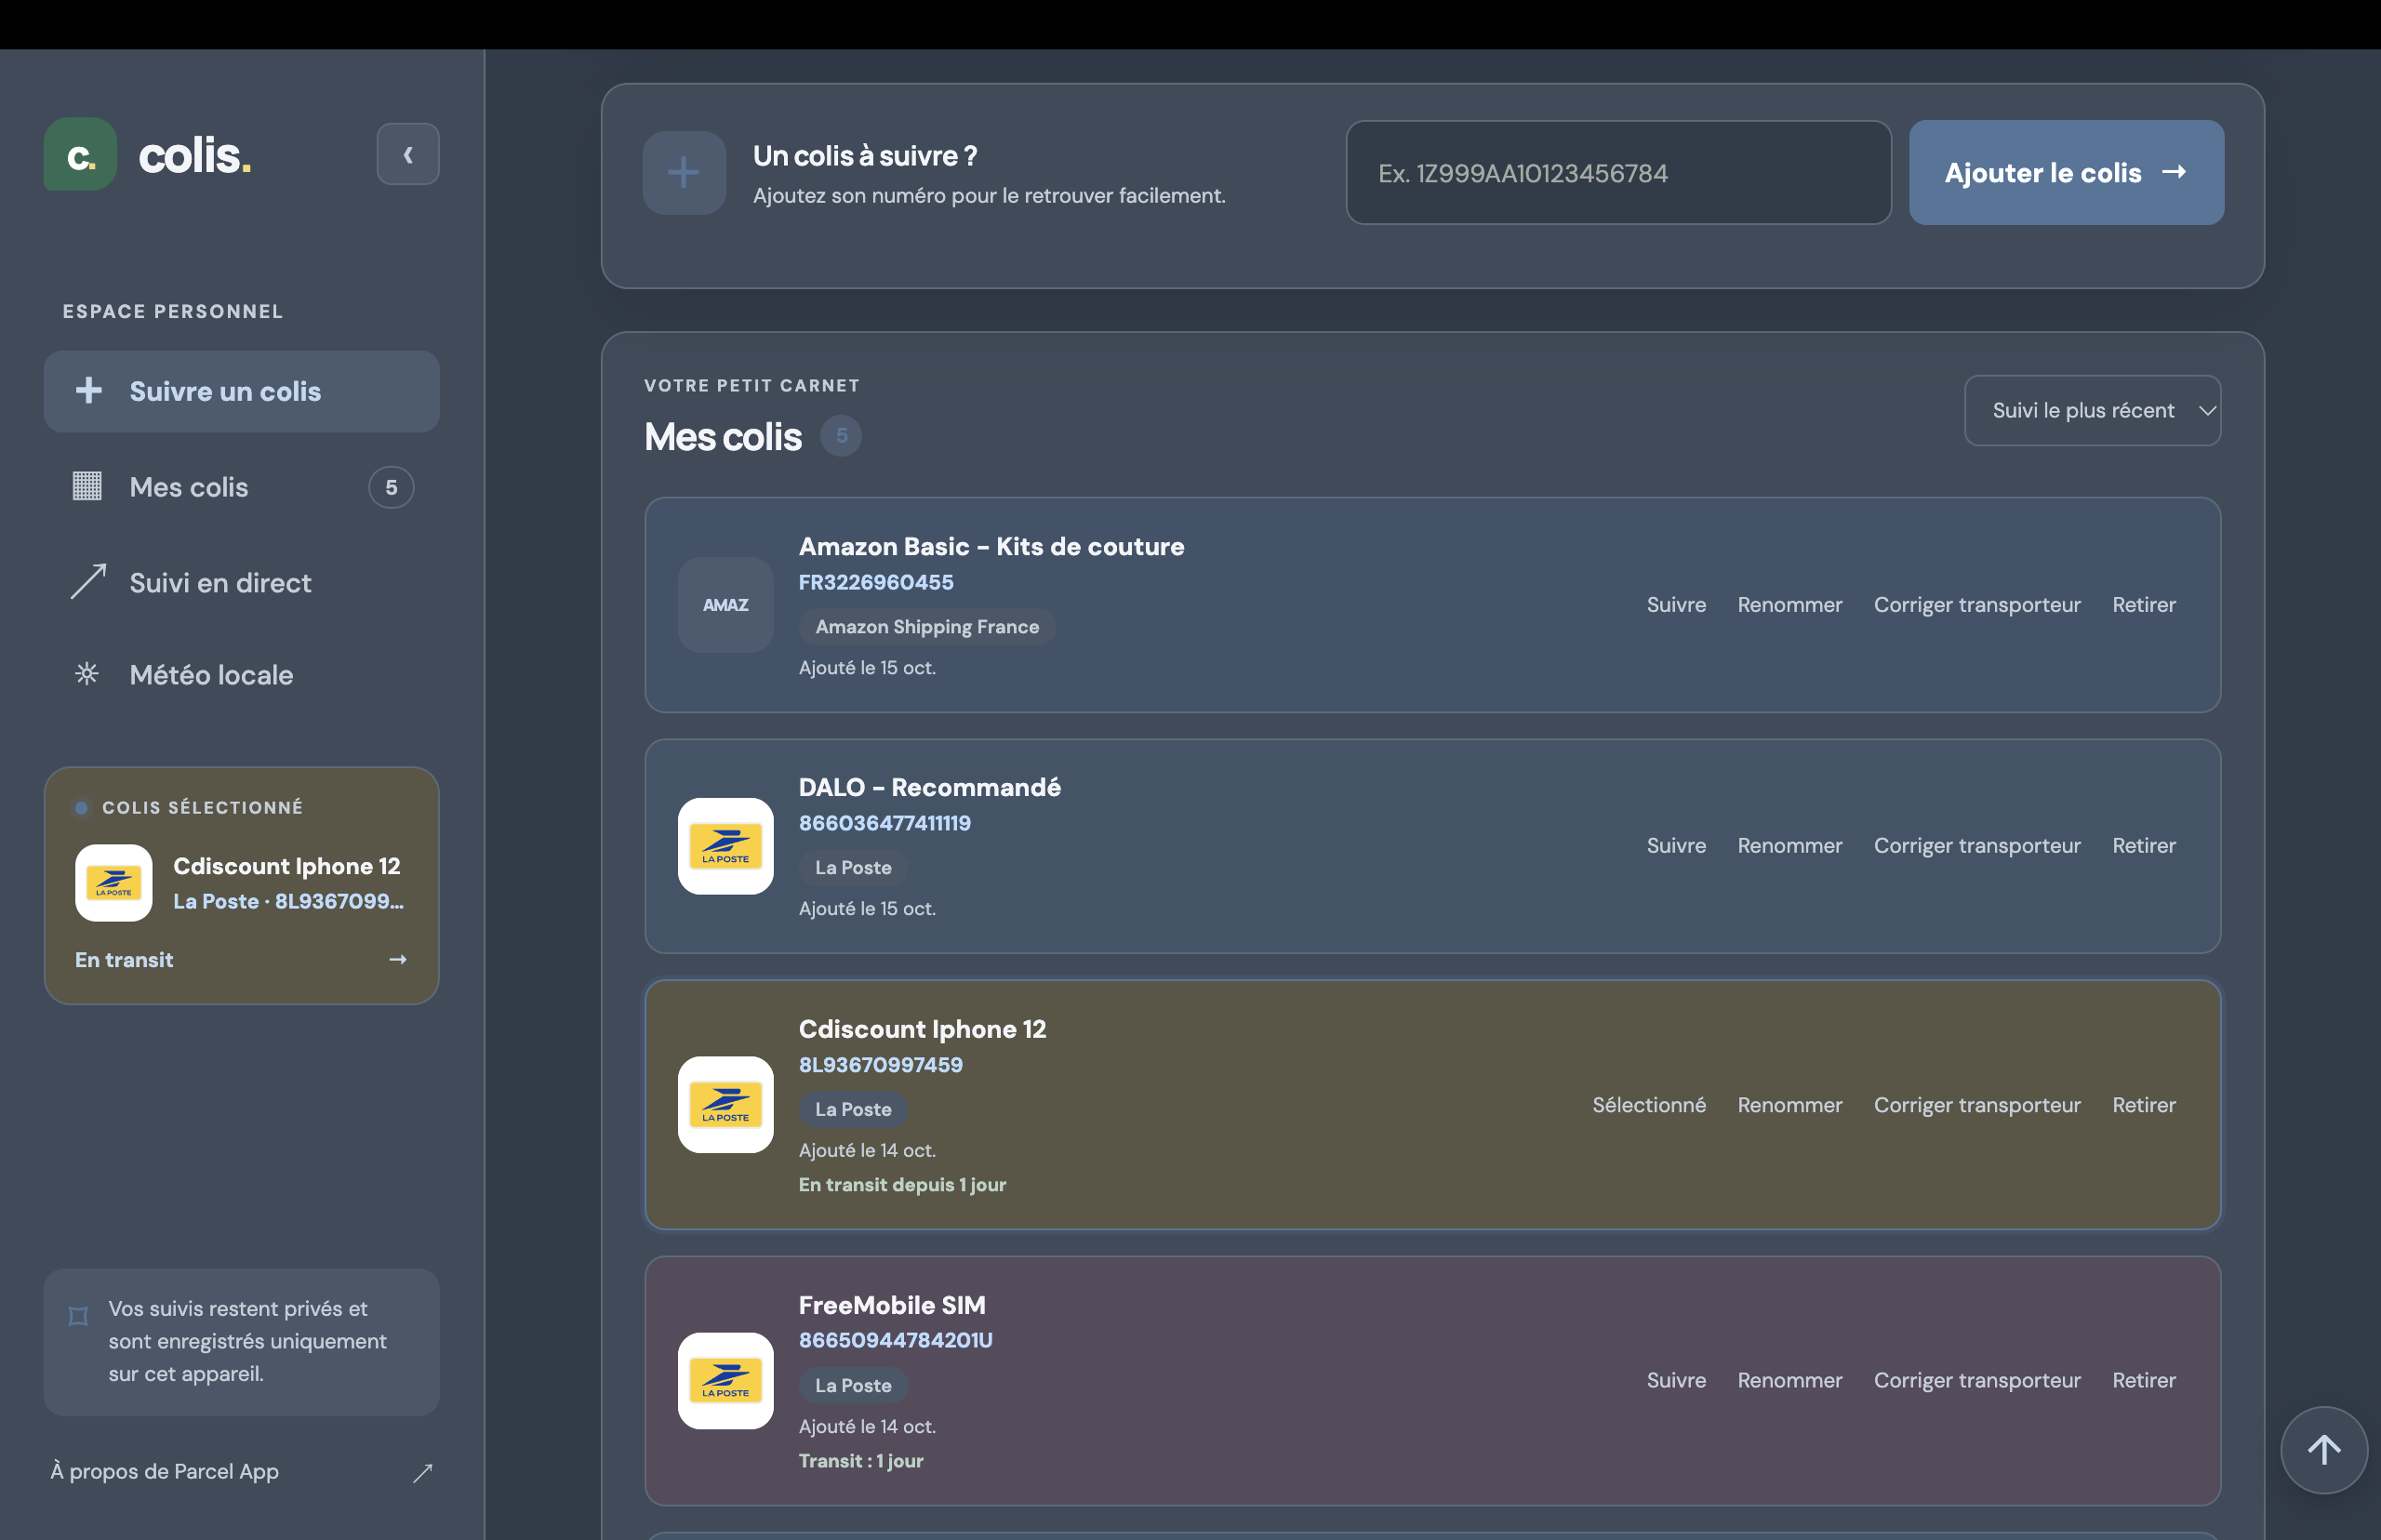The image size is (2381, 1540).
Task: Click Renommer on the DALO Recommandé parcel
Action: point(1789,846)
